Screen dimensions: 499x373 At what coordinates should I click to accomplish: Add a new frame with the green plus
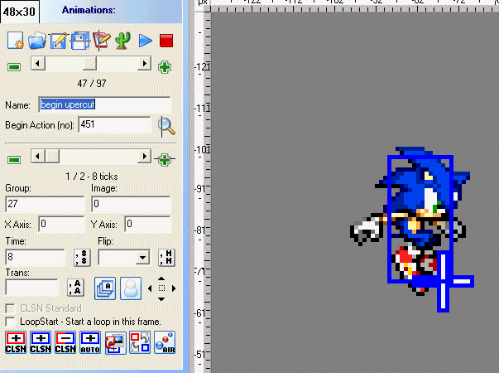(165, 159)
